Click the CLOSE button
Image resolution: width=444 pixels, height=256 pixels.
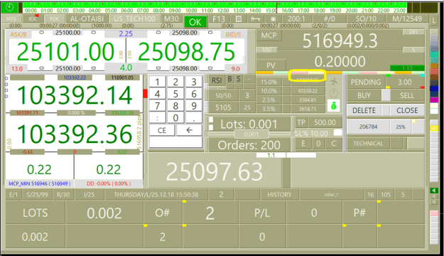(x=407, y=110)
